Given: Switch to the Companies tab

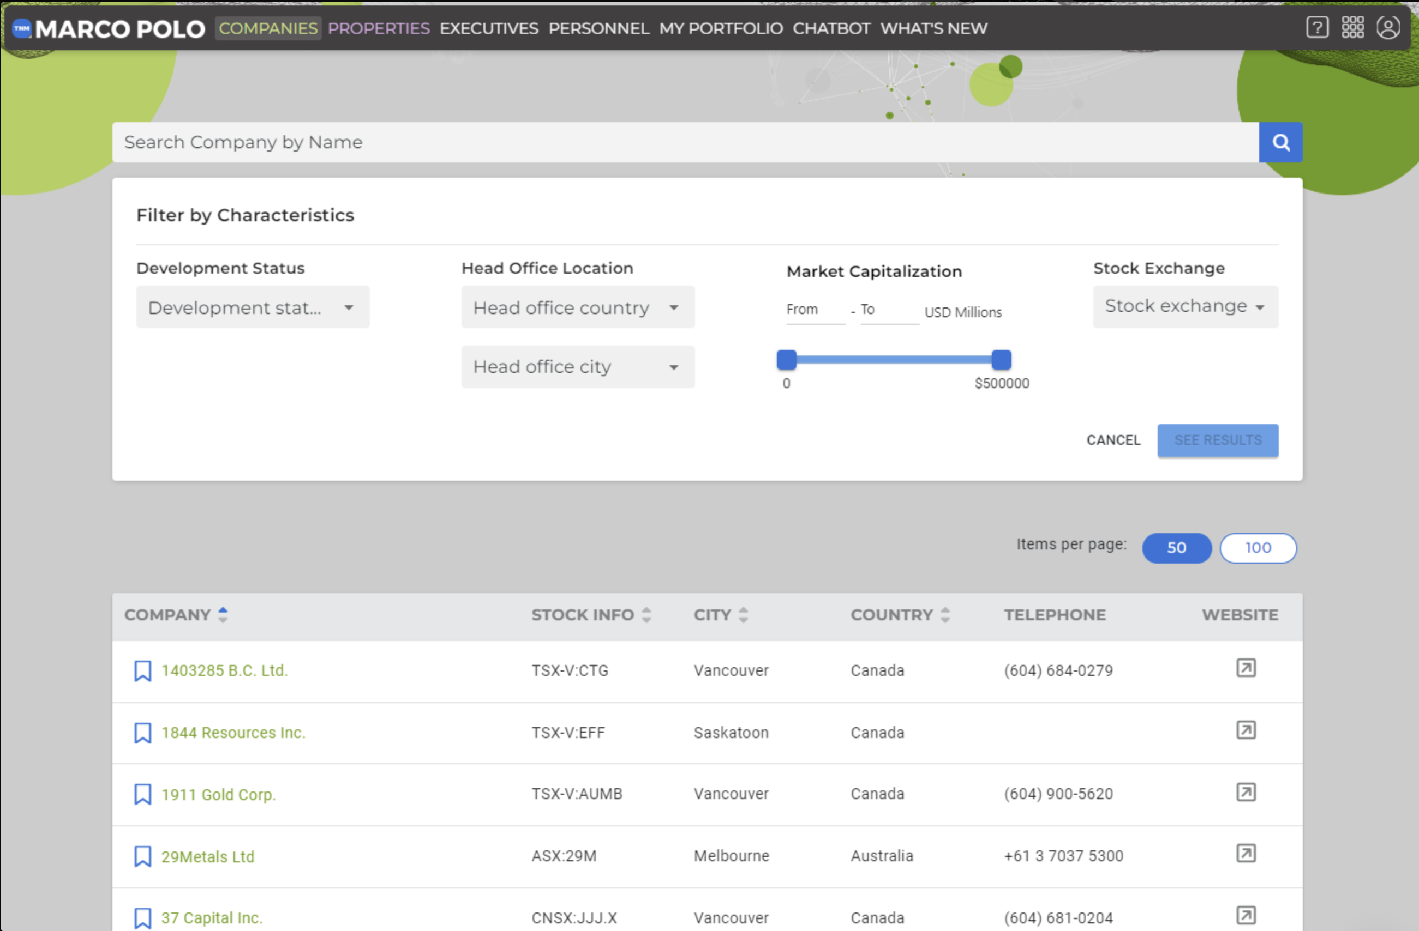Looking at the screenshot, I should point(268,28).
